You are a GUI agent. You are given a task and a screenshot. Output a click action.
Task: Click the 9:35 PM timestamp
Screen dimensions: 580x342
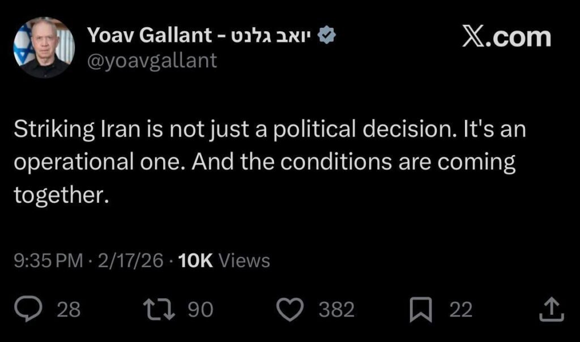(48, 260)
